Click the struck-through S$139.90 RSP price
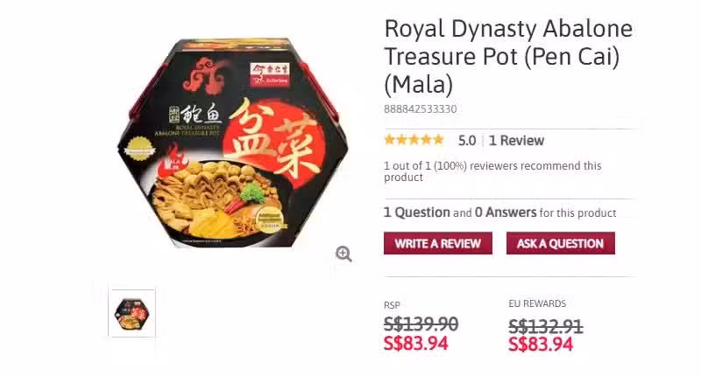Screen dimensions: 701x376 [421, 324]
